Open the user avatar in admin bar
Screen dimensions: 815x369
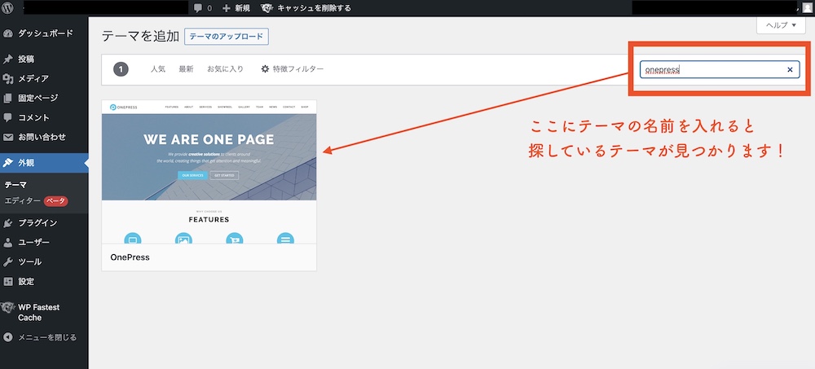(806, 8)
